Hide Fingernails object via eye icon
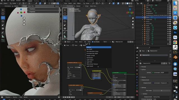The width and height of the screenshot is (179, 100). click(x=168, y=19)
